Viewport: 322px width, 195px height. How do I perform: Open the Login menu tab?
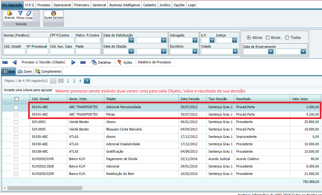pos(192,5)
